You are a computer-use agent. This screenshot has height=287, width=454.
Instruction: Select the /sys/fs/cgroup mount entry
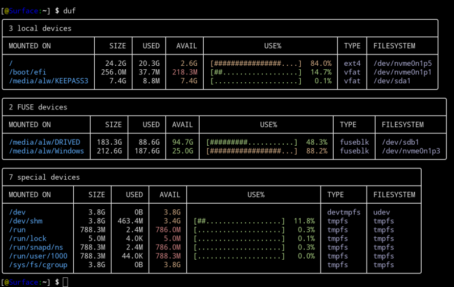click(38, 265)
